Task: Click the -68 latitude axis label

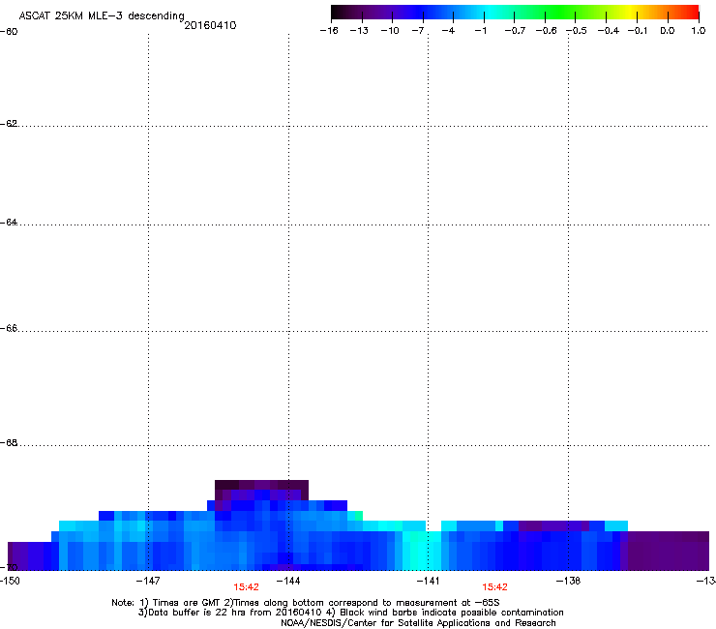Action: click(9, 443)
